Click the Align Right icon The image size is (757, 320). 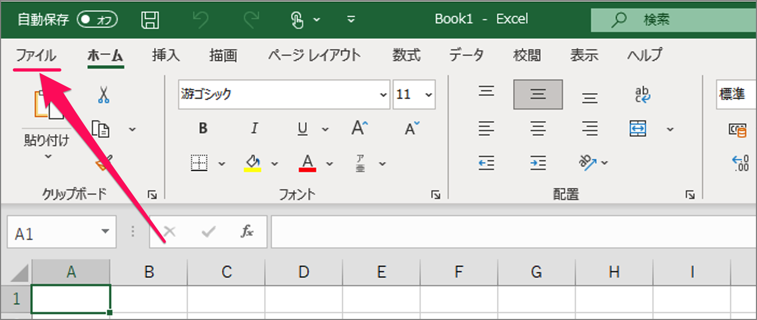click(x=590, y=129)
